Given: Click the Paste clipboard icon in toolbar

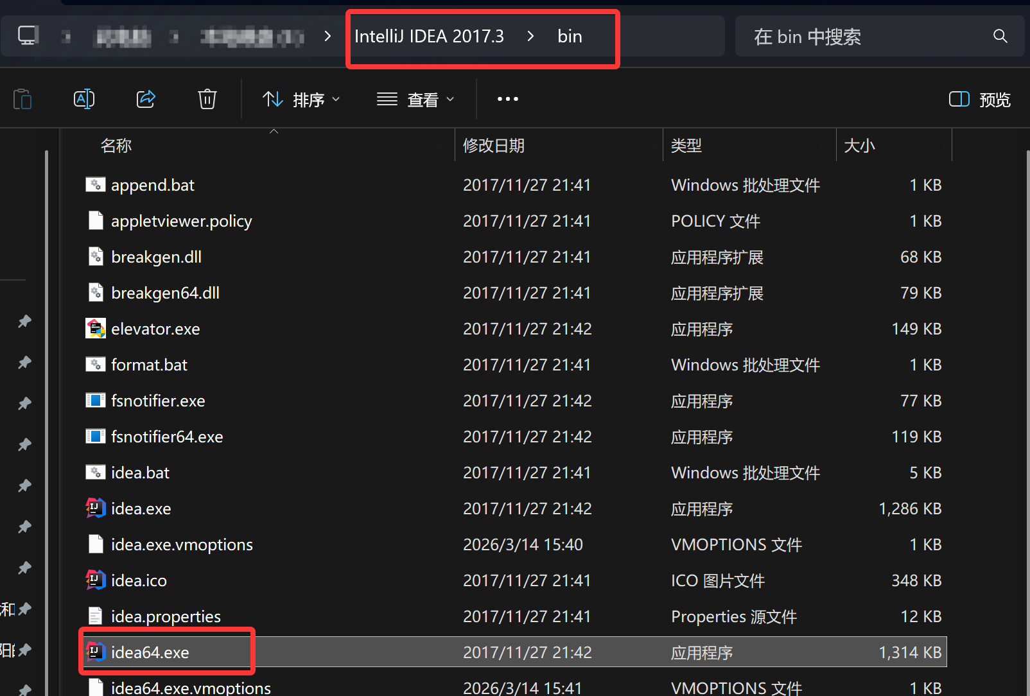Looking at the screenshot, I should tap(22, 100).
